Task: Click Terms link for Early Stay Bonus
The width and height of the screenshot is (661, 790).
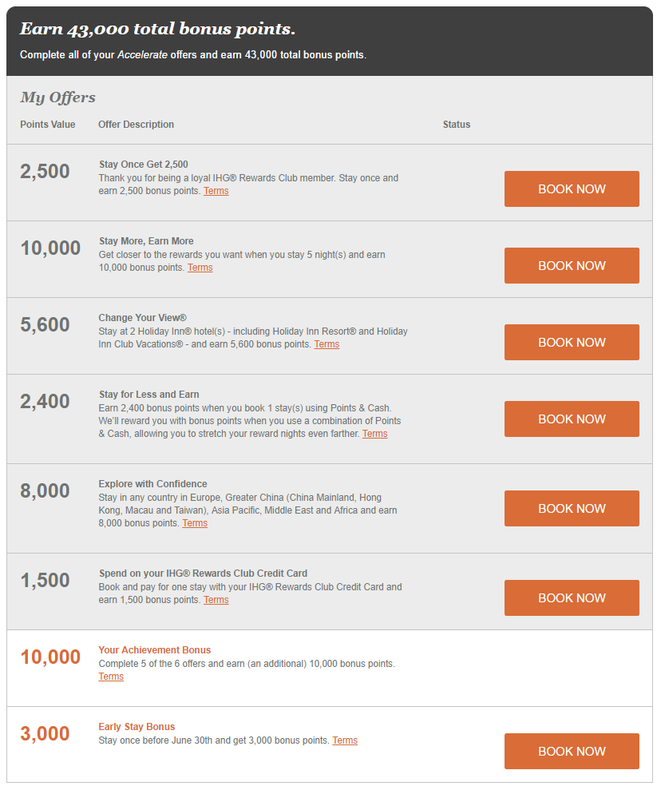Action: coord(345,741)
